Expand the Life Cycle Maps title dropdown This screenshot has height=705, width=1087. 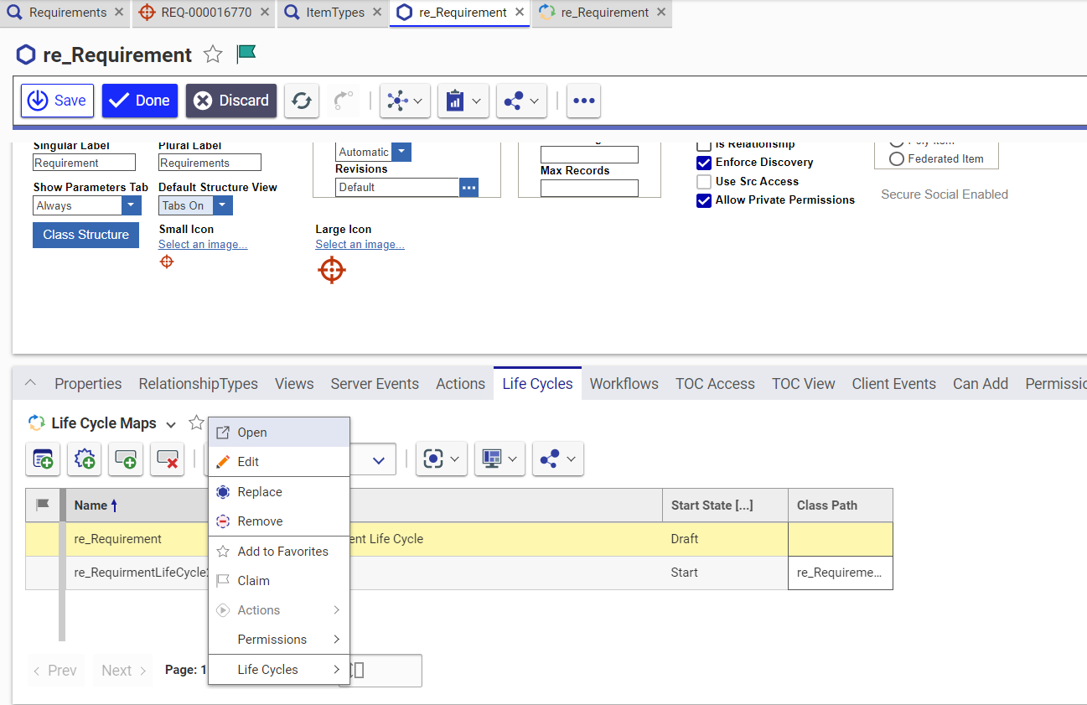171,424
